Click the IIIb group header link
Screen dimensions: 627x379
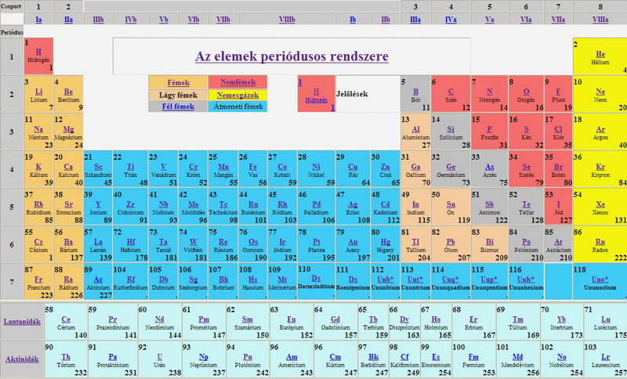pos(99,19)
